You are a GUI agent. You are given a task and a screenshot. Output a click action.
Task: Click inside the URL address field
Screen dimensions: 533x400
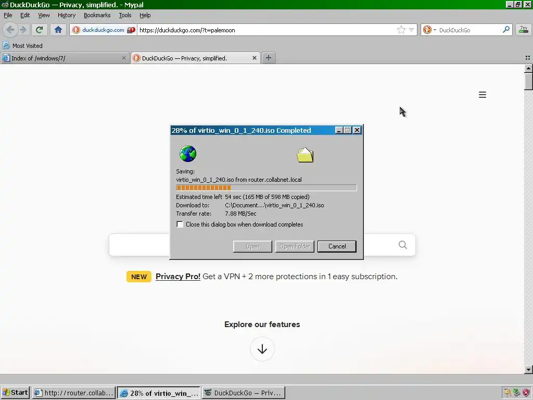click(x=265, y=30)
